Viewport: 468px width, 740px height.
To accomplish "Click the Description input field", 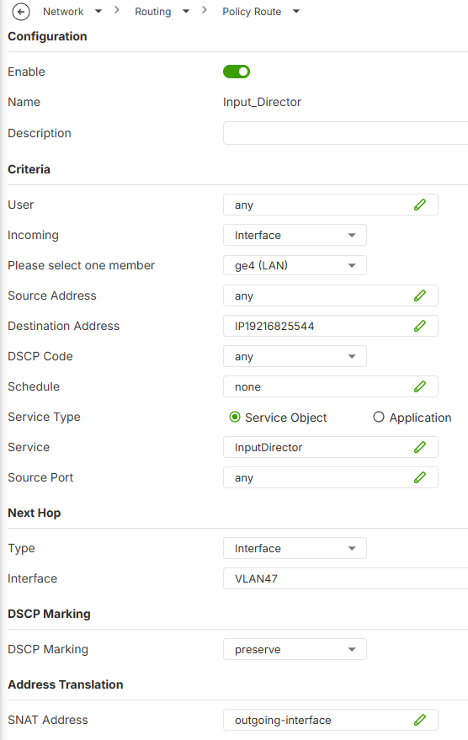I will pos(345,133).
